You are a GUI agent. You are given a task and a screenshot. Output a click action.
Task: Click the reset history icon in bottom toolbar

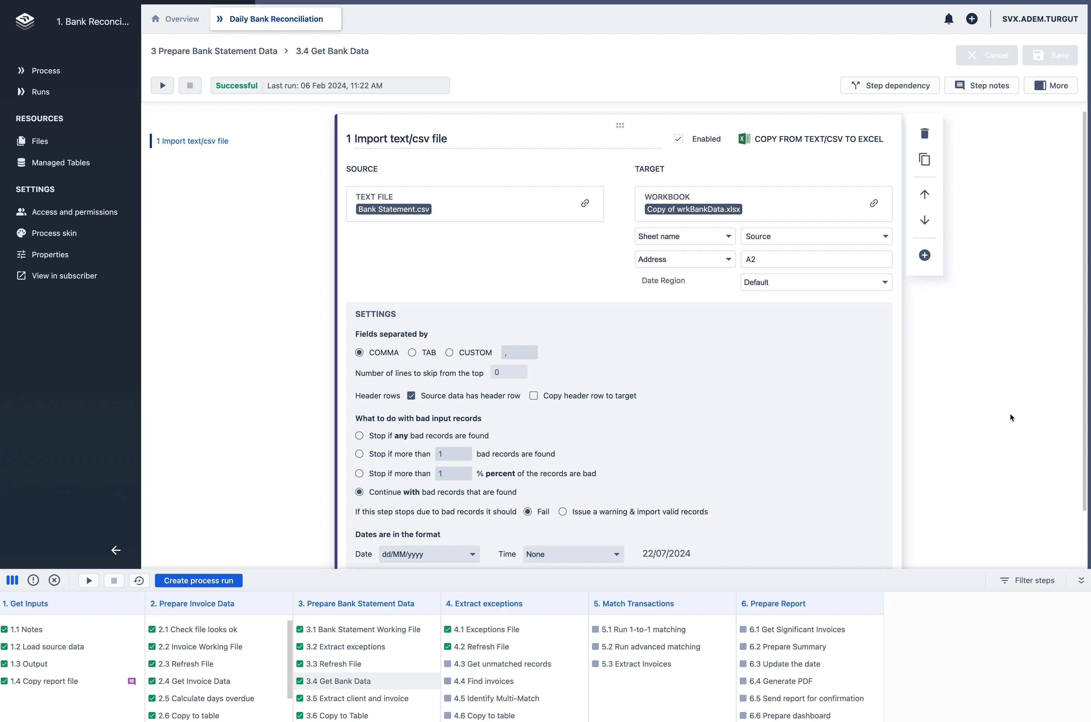139,581
